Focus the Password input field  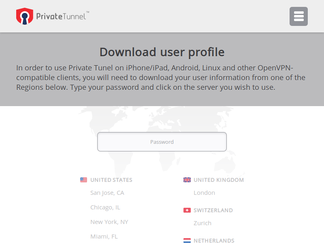pyautogui.click(x=162, y=142)
